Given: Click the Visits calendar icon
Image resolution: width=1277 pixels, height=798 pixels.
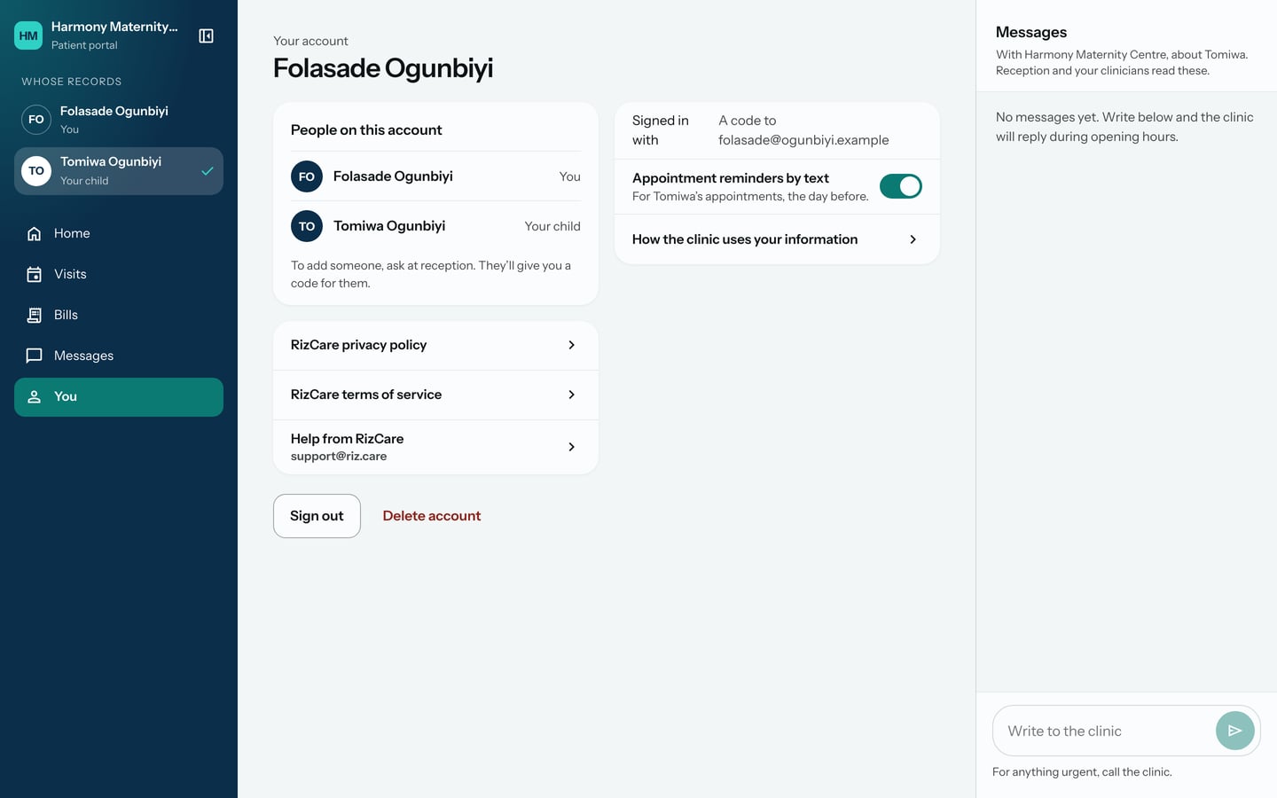Looking at the screenshot, I should tap(34, 274).
